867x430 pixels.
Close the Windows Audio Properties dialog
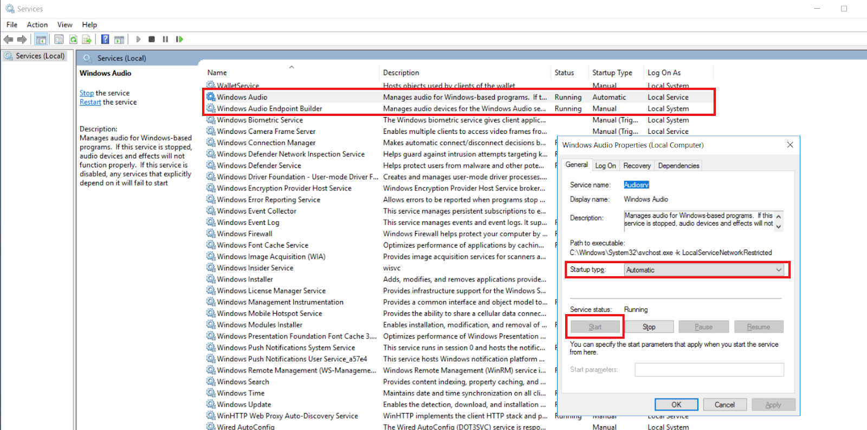(790, 145)
